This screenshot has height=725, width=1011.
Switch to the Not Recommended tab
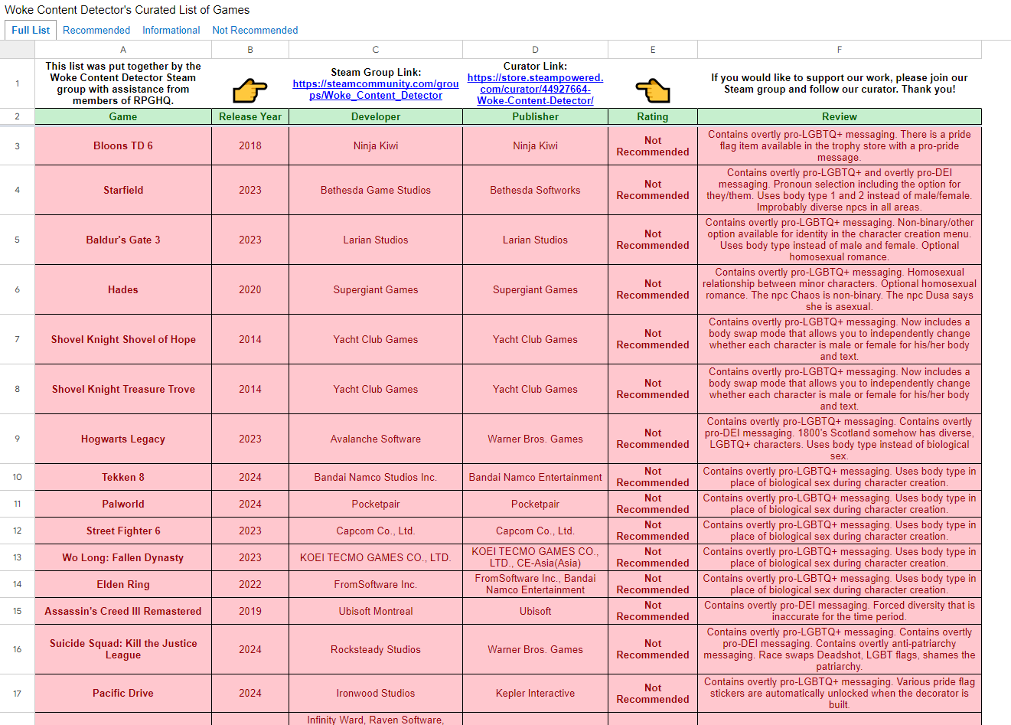coord(255,30)
